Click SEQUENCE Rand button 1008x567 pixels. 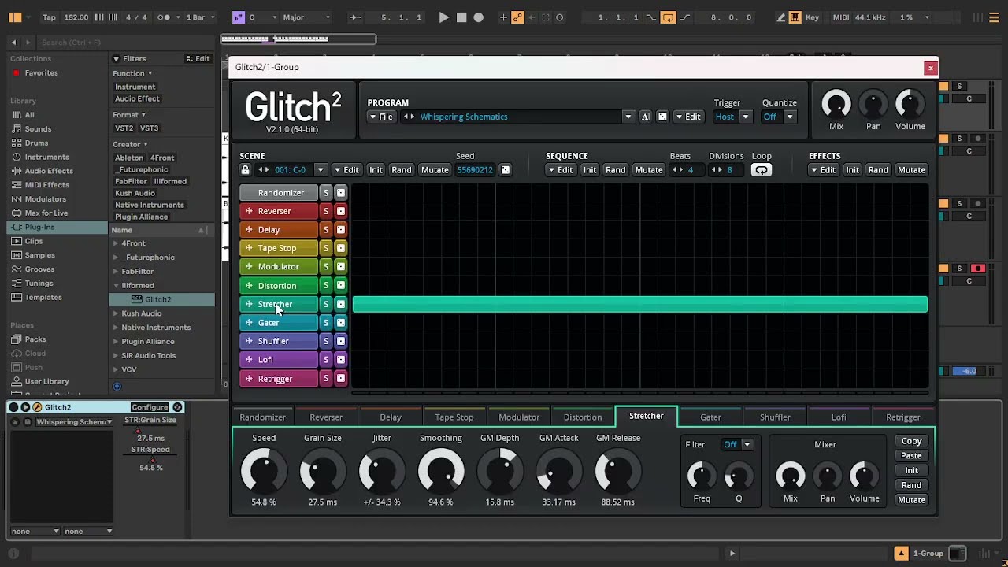click(x=615, y=170)
